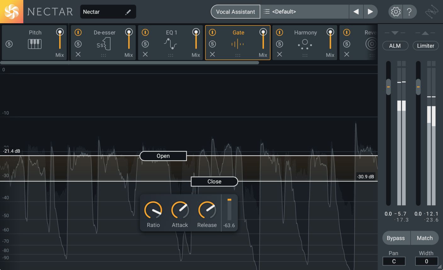Solo the Gate module
Screen dimensions: 443x270
pyautogui.click(x=213, y=44)
